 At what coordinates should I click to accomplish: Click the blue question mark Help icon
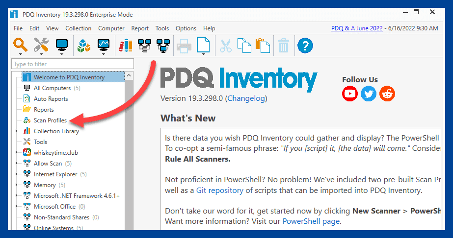pyautogui.click(x=305, y=46)
